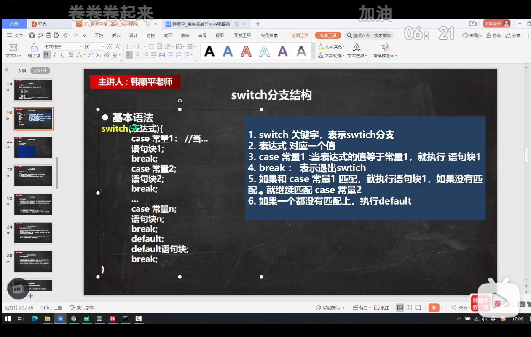The height and width of the screenshot is (337, 531).
Task: Choose the purple WordArt style A
Action: (x=283, y=51)
